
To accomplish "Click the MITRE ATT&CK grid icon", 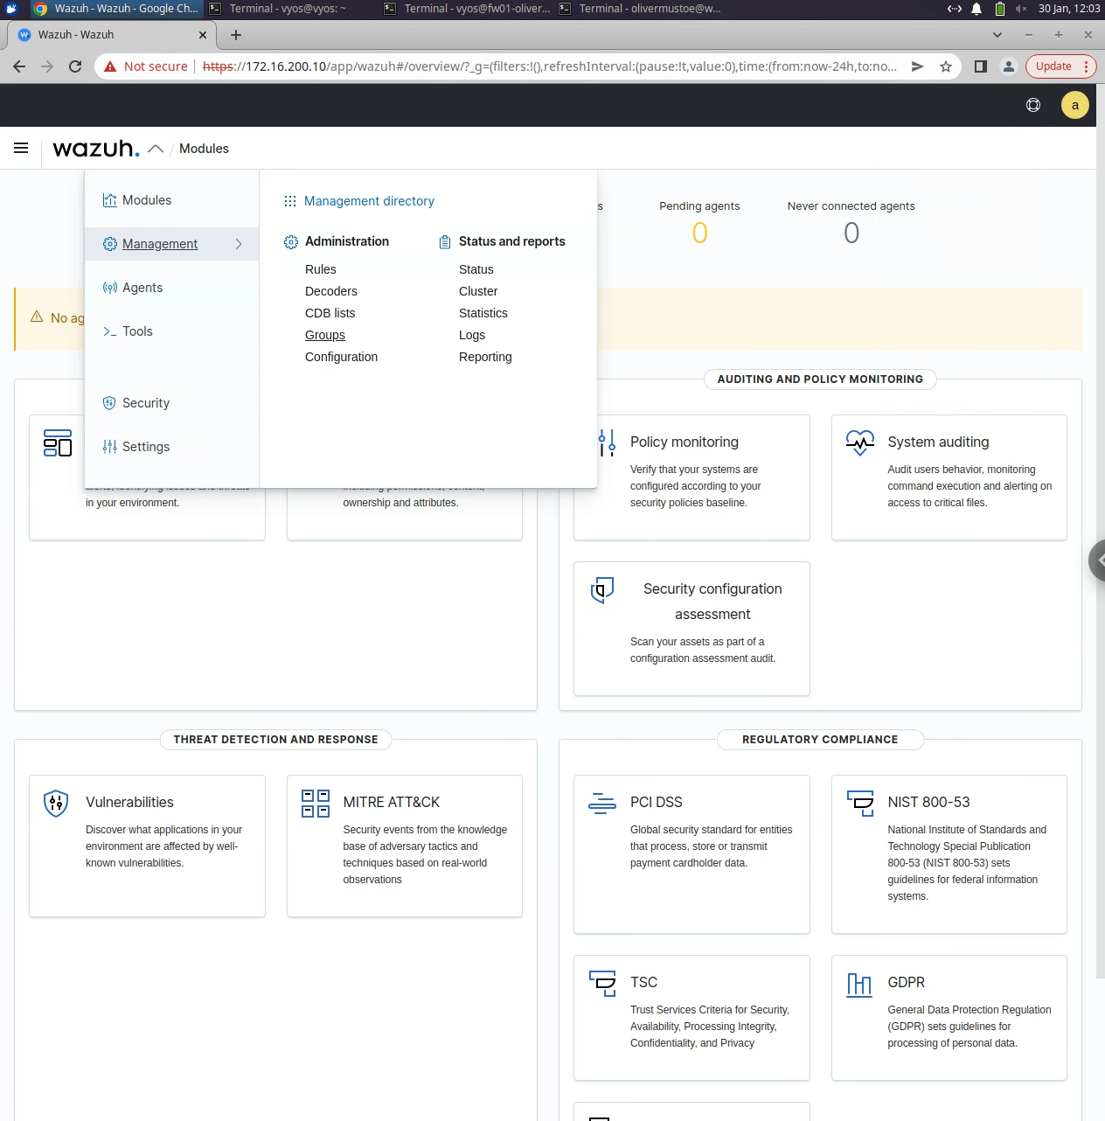I will click(315, 803).
